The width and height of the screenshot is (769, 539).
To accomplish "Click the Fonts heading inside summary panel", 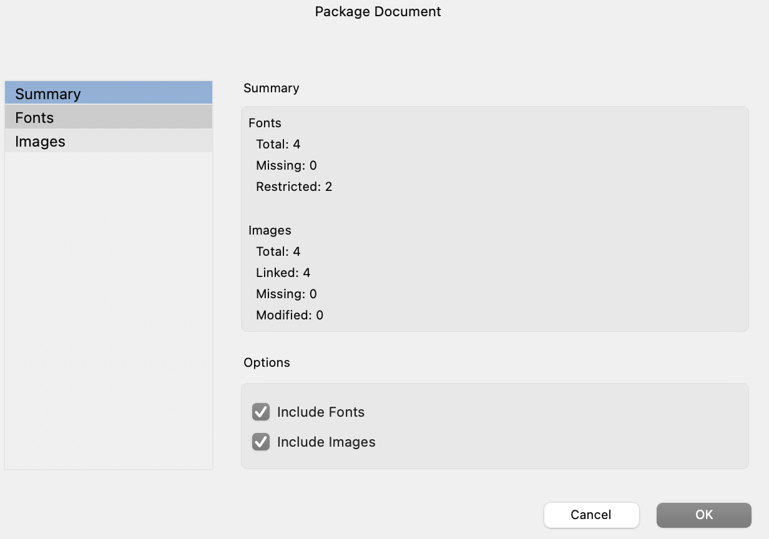I will (x=265, y=123).
